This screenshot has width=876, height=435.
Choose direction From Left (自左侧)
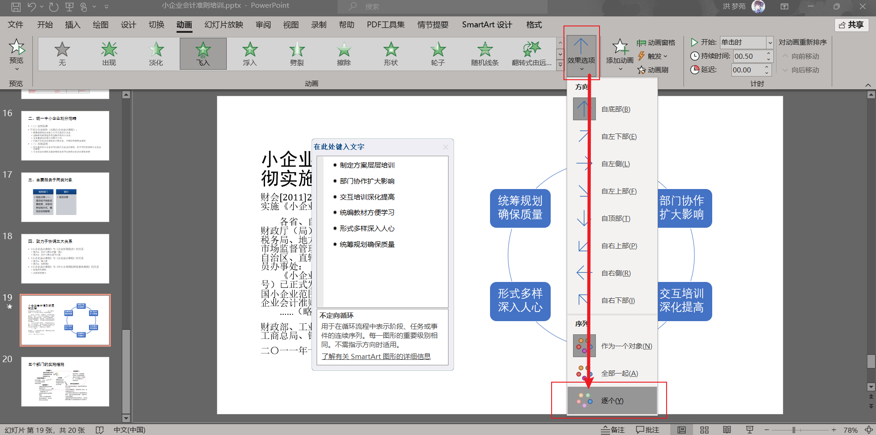coord(612,164)
